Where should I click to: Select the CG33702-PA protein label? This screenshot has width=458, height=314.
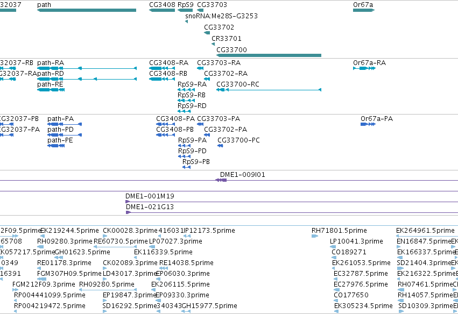click(226, 130)
